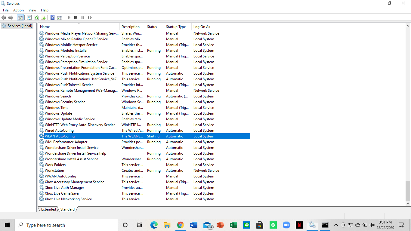The height and width of the screenshot is (231, 411).
Task: Click the Pause Service toolbar icon
Action: pyautogui.click(x=83, y=18)
